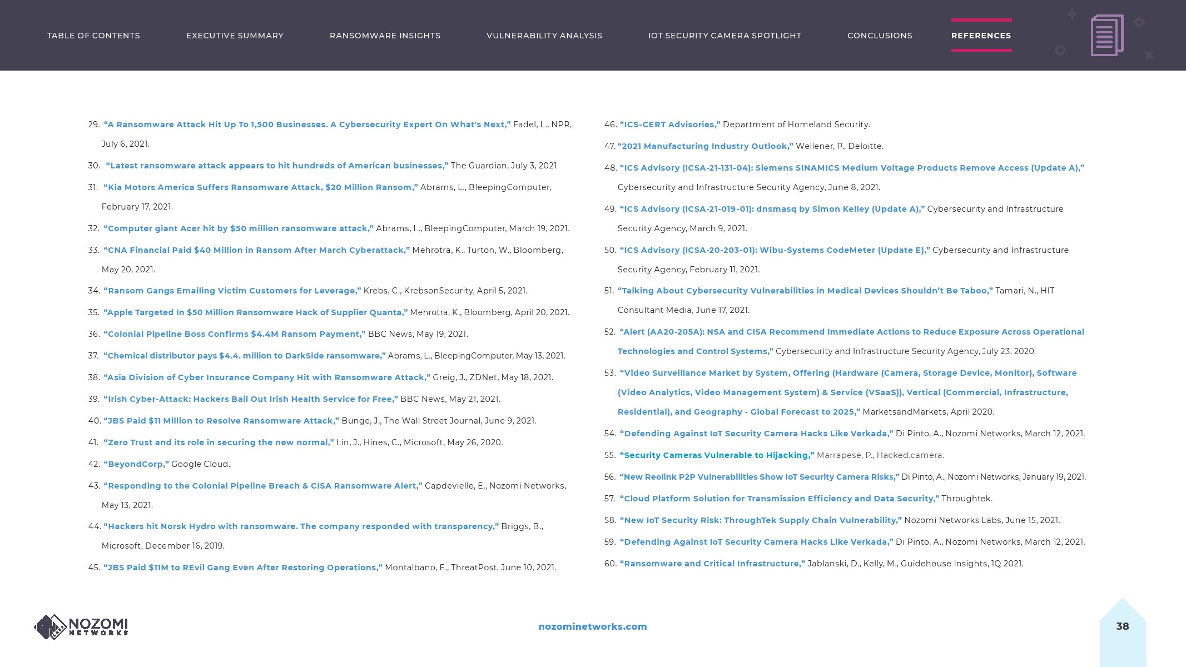Open Security Cameras Vulnerable to Hijacking link
1186x667 pixels.
(716, 455)
